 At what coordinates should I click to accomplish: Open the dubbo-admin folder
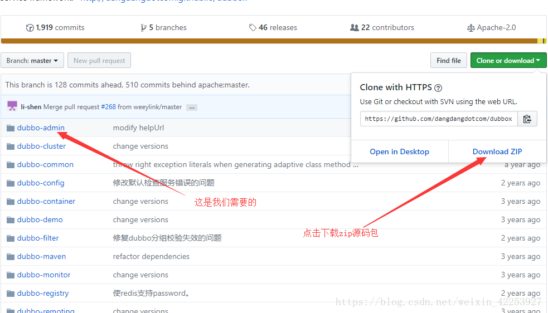click(x=41, y=128)
